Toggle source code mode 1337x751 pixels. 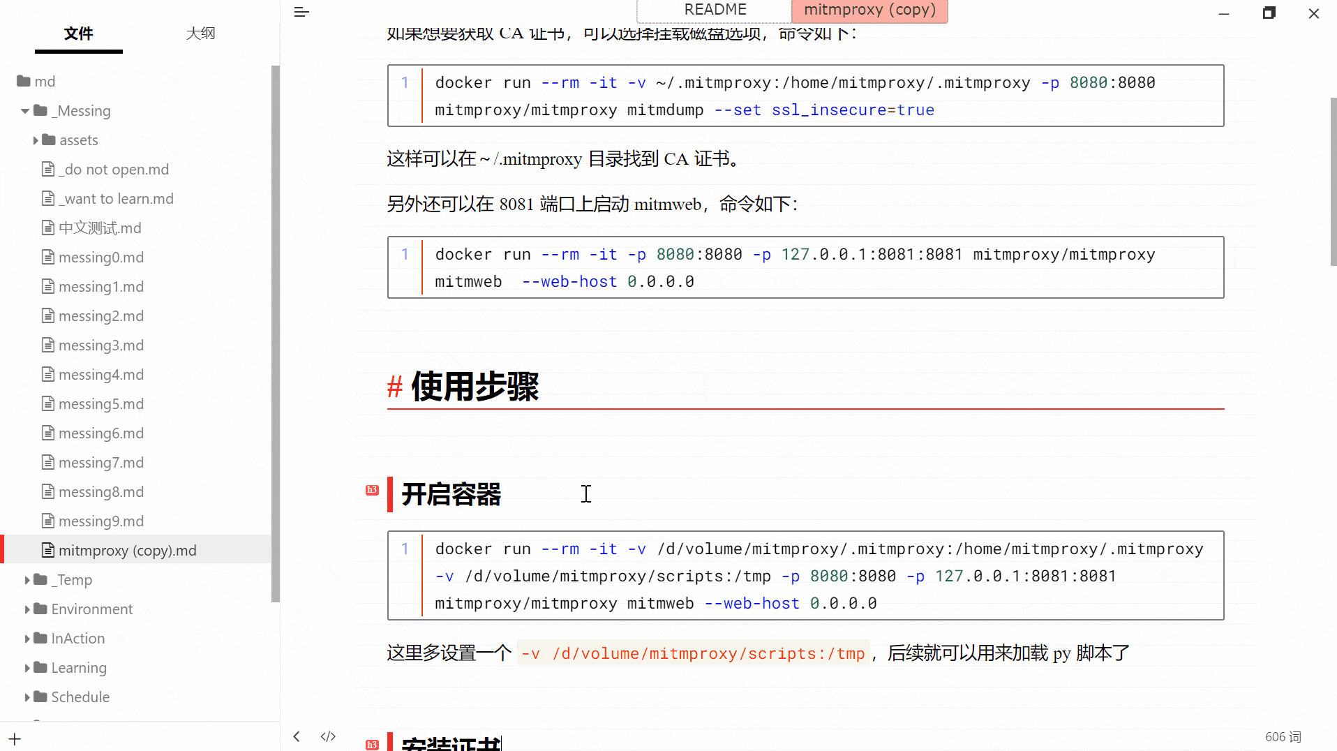pyautogui.click(x=328, y=736)
